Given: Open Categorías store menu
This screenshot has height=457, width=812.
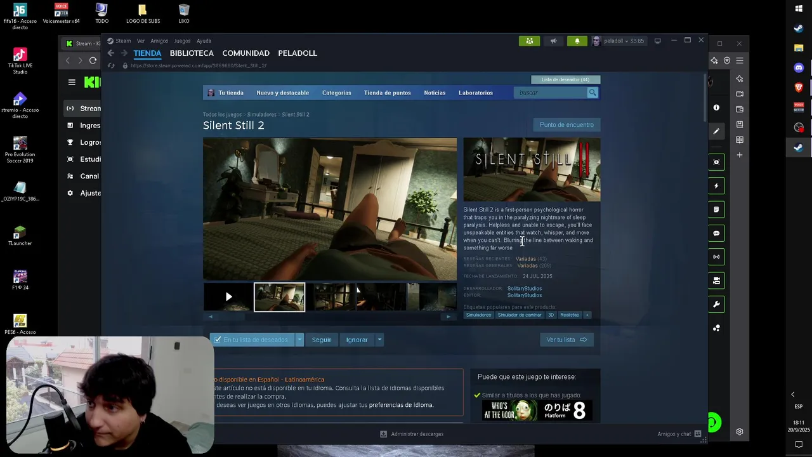Looking at the screenshot, I should (336, 93).
